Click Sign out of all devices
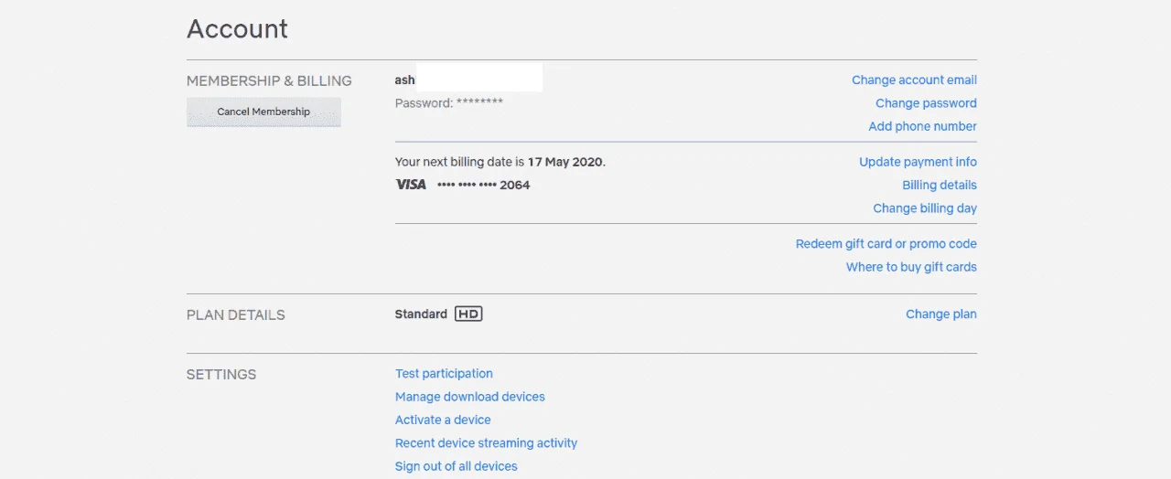The image size is (1171, 479). point(457,466)
